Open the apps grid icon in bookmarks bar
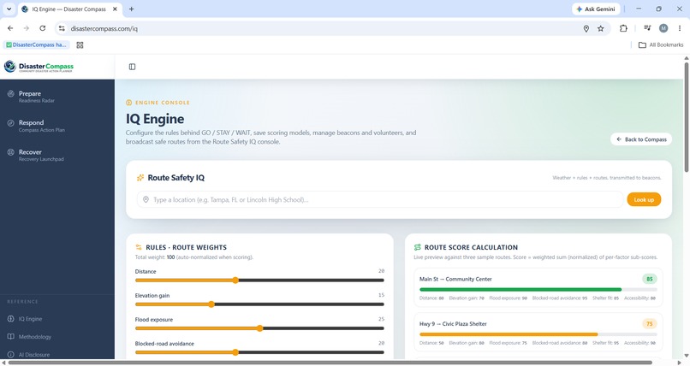 [x=80, y=44]
